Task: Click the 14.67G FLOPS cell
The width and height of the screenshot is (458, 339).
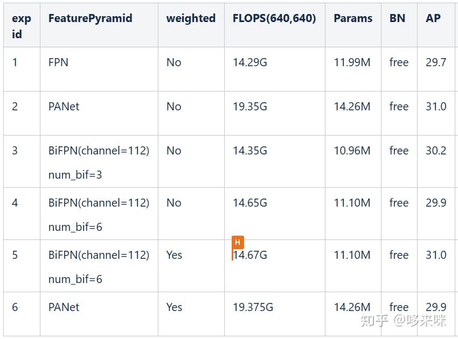Action: tap(251, 255)
